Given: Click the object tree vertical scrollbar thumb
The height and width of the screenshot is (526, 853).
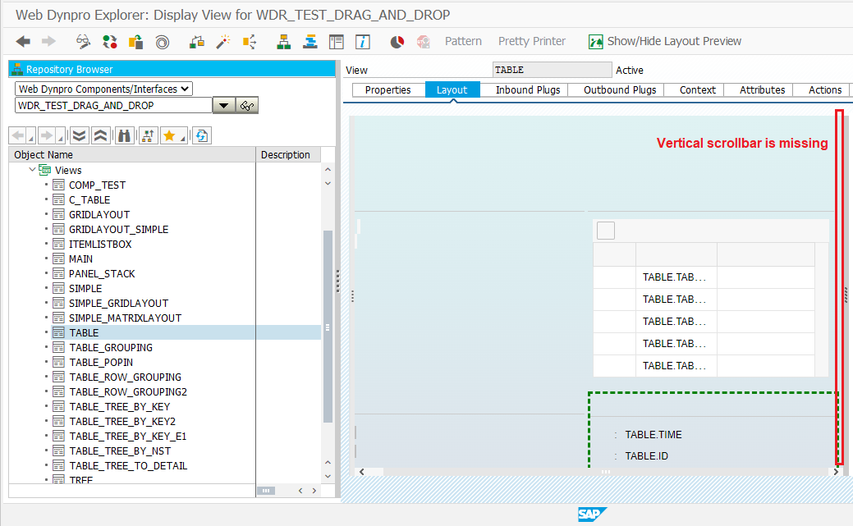Looking at the screenshot, I should (x=328, y=327).
